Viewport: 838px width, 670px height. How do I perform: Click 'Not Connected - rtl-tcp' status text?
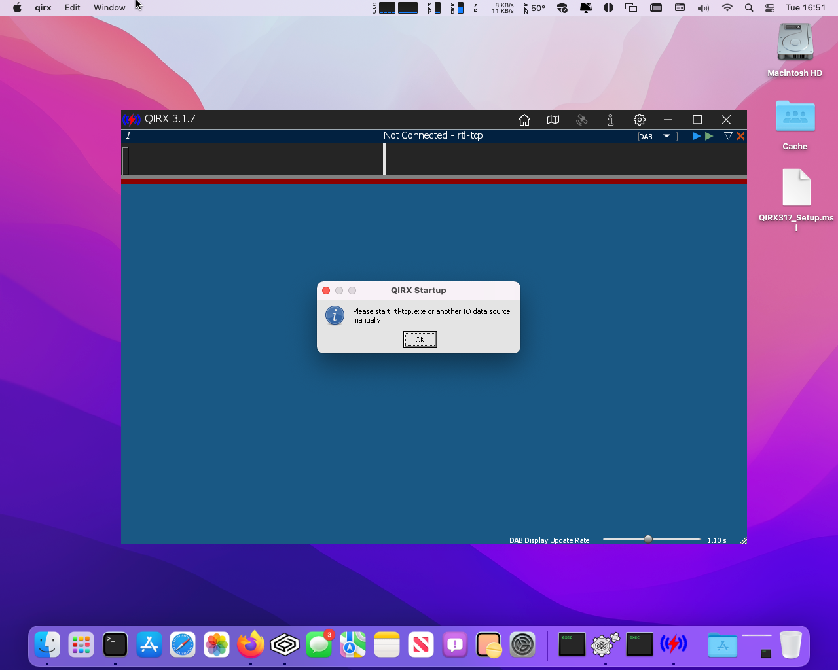(433, 135)
